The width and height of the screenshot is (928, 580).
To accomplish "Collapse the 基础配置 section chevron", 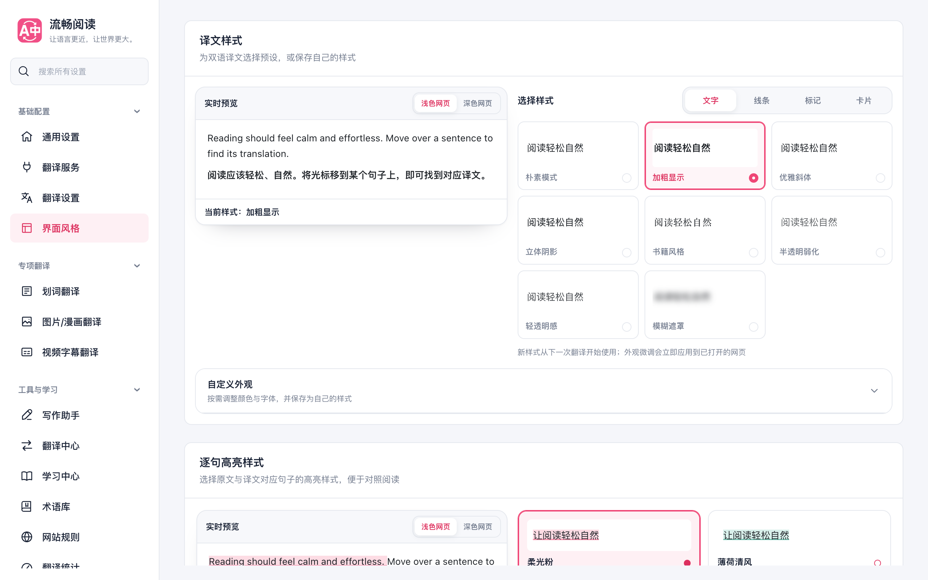I will [137, 112].
